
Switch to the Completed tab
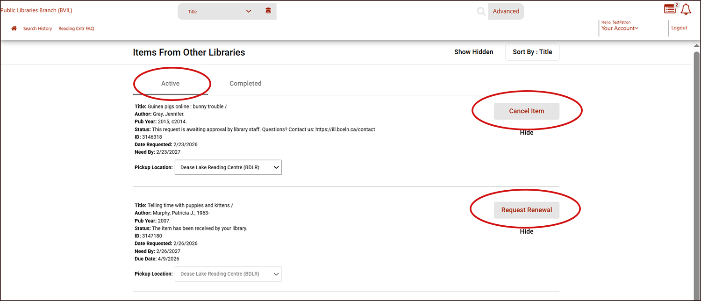(245, 83)
